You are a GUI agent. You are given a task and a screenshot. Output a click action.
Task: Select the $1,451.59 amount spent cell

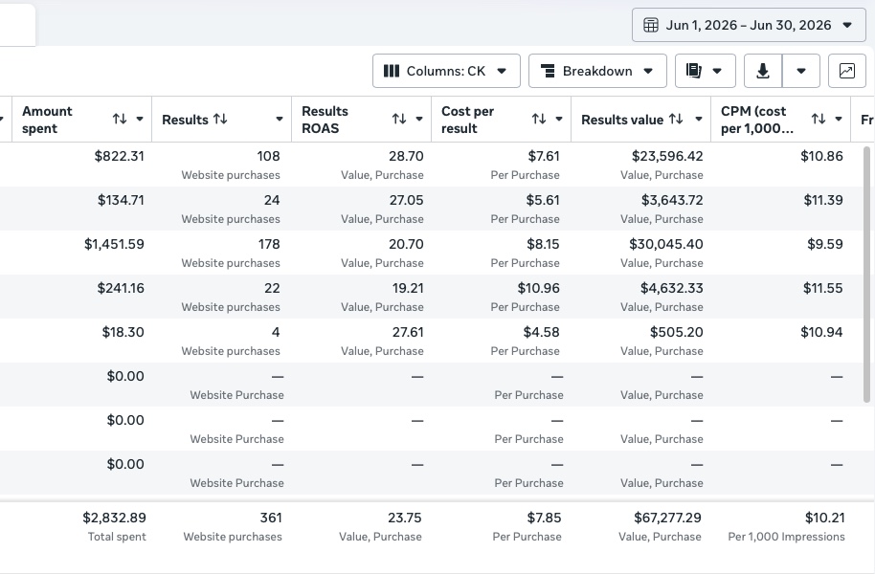click(114, 244)
